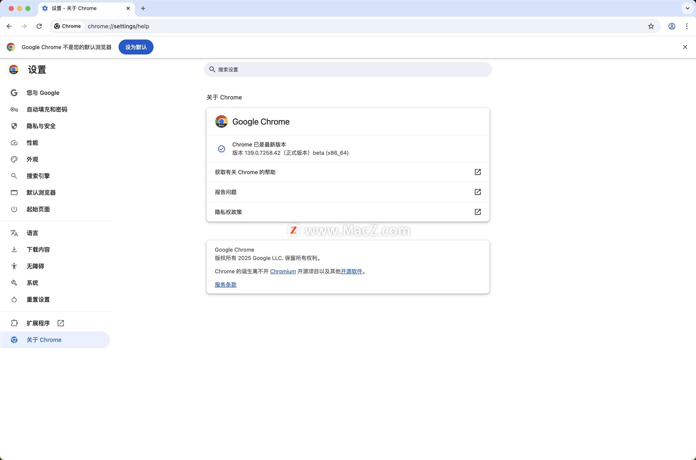Close the 设置 - 关于 Chrome tab

tap(128, 8)
